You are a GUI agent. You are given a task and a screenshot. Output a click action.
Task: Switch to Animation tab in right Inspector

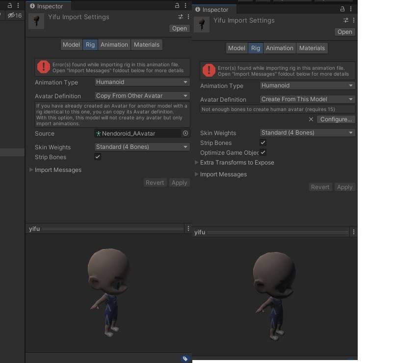(x=280, y=48)
